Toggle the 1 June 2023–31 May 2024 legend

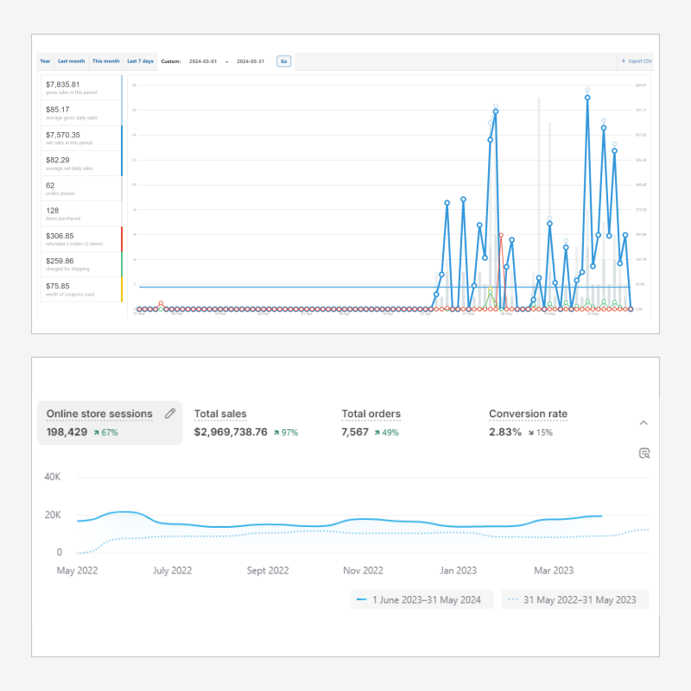click(x=422, y=599)
